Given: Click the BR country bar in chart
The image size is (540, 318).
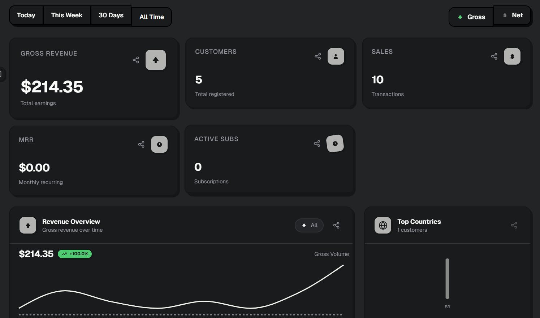Looking at the screenshot, I should 447,279.
